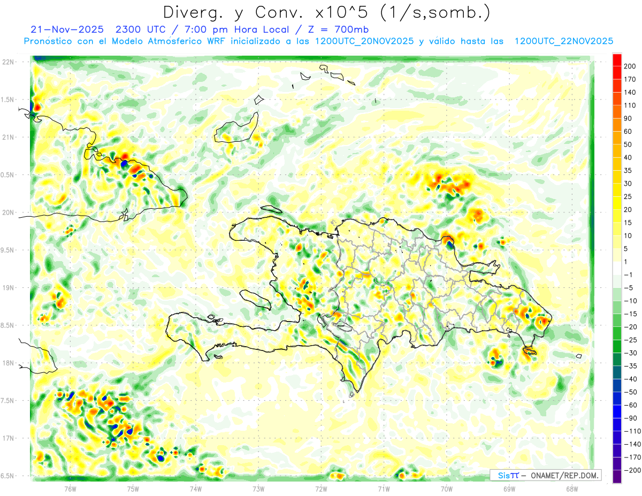Click the positive '50' colorbar label
This screenshot has height=496, width=642.
point(628,144)
